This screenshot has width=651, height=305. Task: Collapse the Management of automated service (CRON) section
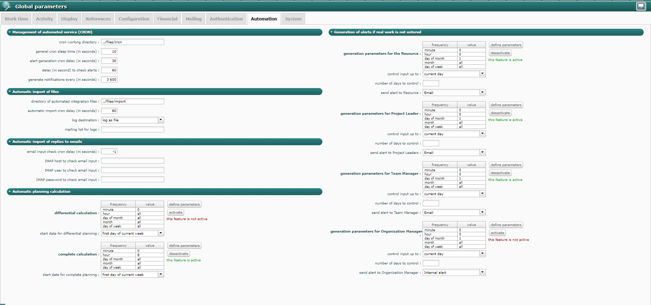pos(10,32)
